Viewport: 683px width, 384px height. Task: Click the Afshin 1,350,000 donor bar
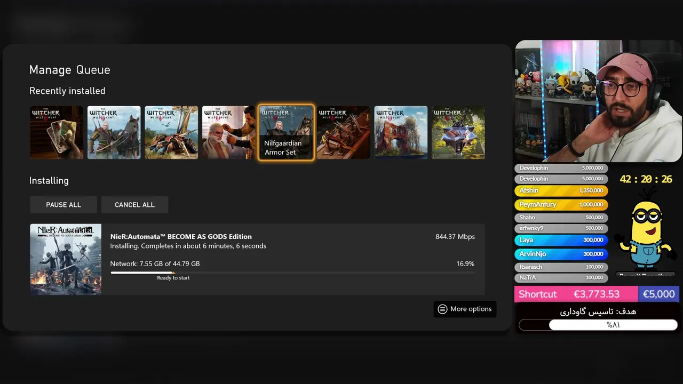pyautogui.click(x=561, y=190)
